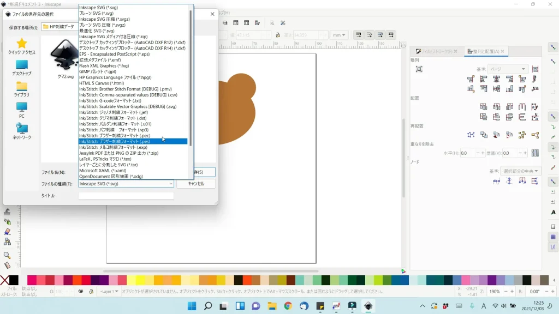
Task: Toggle treat selection as group icon
Action: point(419,69)
